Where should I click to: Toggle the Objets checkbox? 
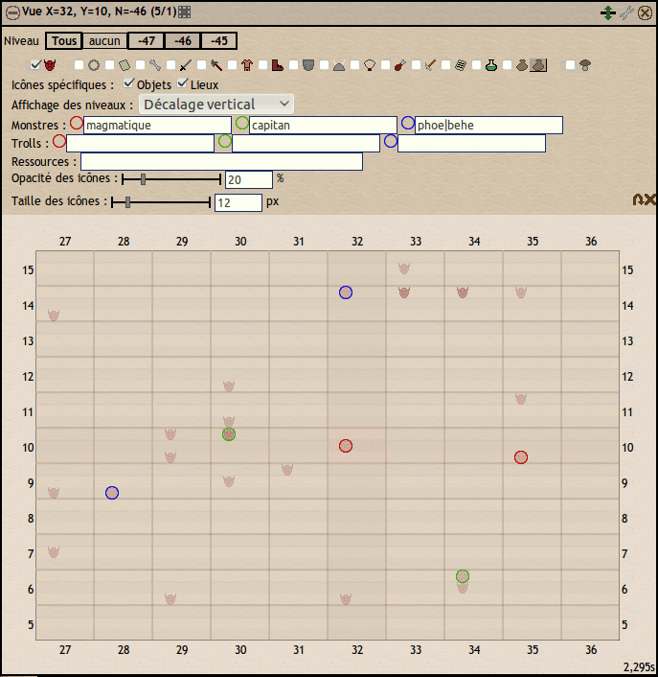click(x=129, y=84)
